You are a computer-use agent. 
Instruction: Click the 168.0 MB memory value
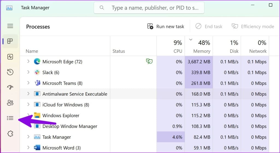201,94
